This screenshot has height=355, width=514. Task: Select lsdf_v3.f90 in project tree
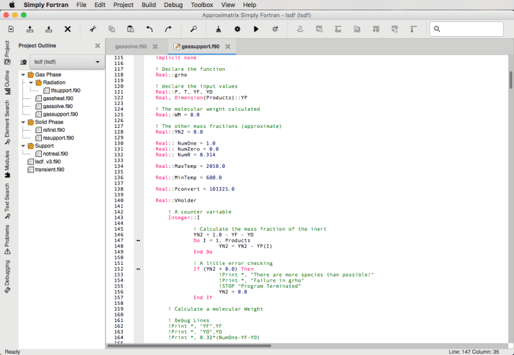[x=44, y=161]
